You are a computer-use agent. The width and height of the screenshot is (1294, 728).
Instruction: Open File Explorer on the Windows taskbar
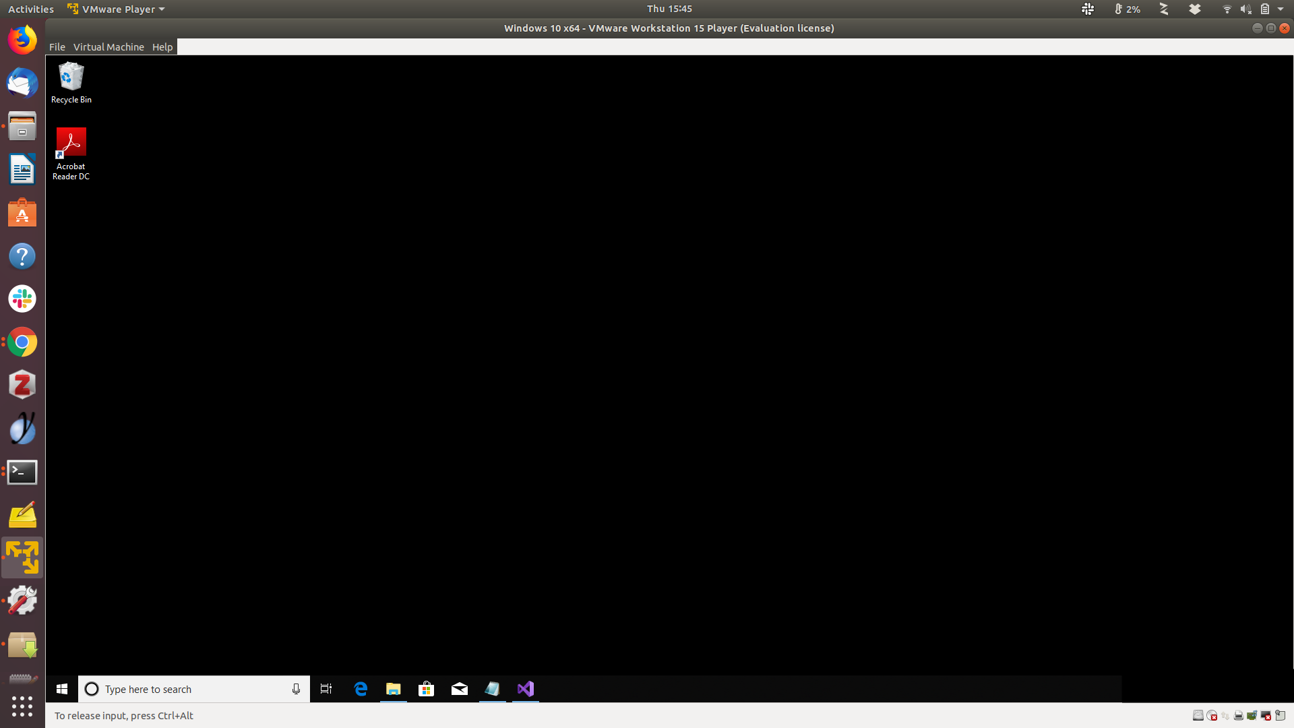click(394, 689)
